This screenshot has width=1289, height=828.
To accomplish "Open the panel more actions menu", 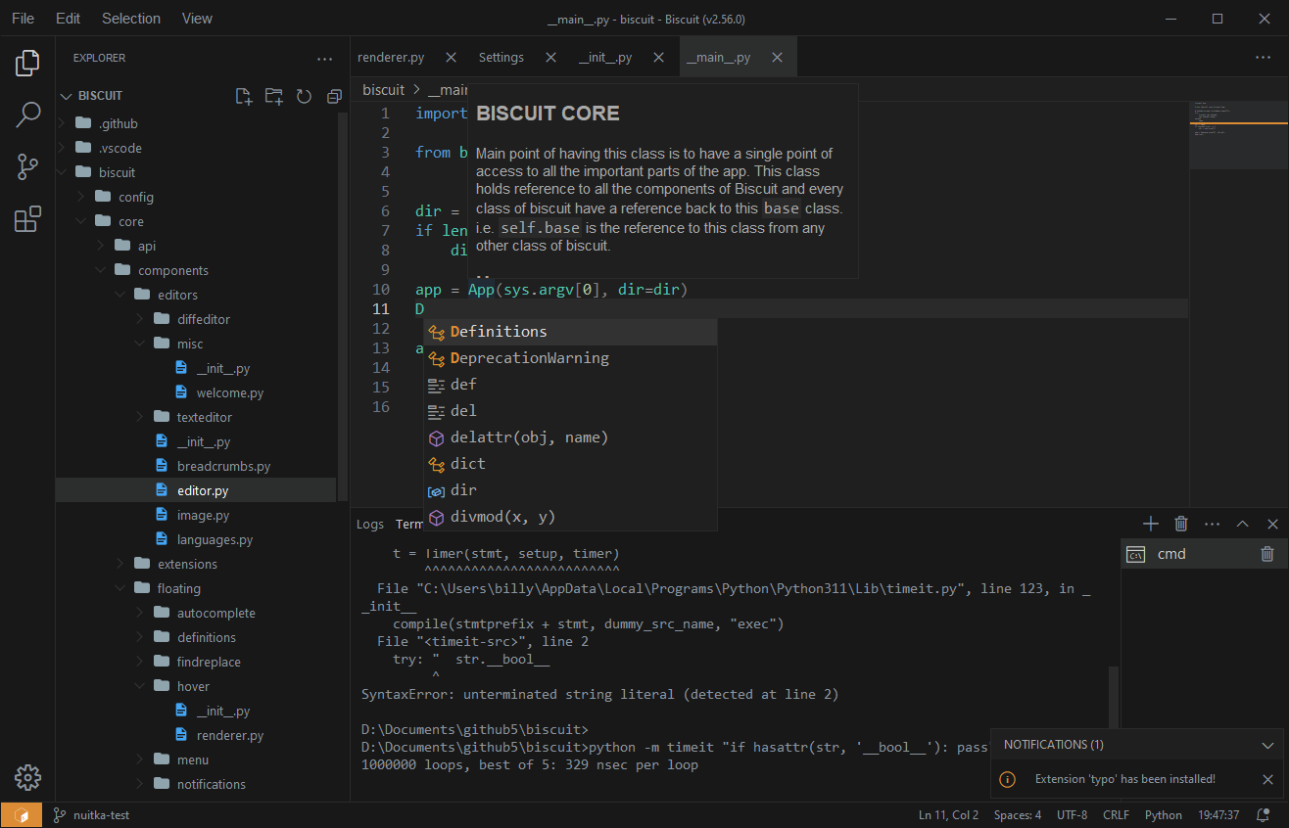I will [1212, 524].
